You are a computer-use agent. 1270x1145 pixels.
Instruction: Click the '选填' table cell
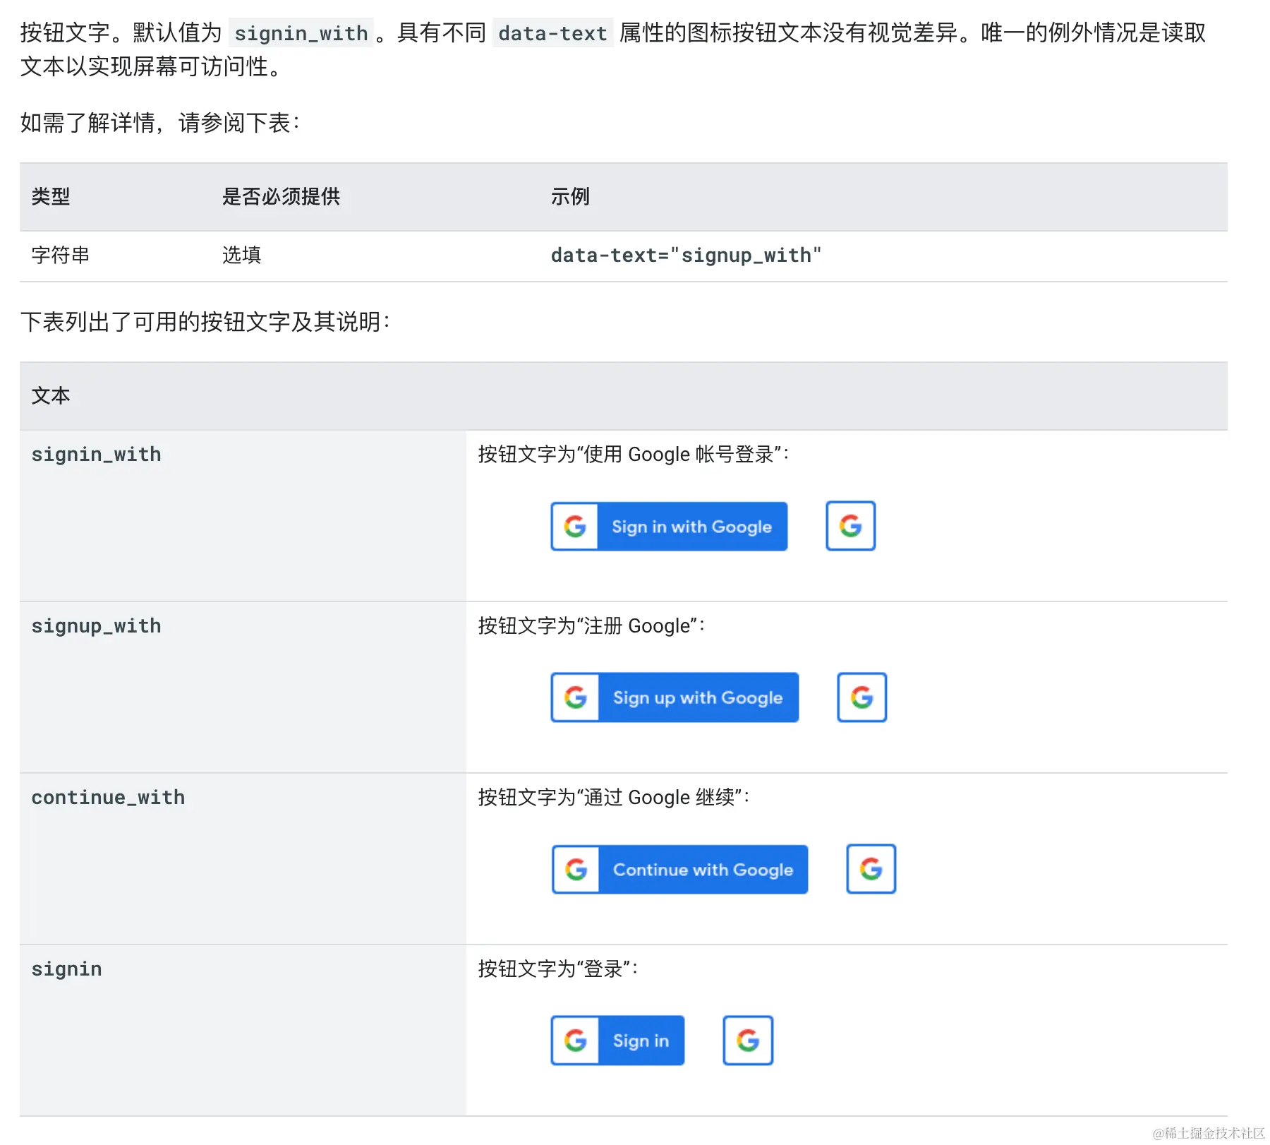click(242, 255)
